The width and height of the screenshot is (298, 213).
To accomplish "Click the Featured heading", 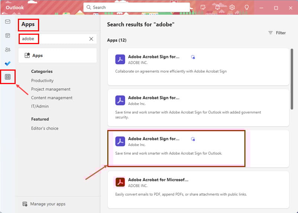I will (x=40, y=119).
